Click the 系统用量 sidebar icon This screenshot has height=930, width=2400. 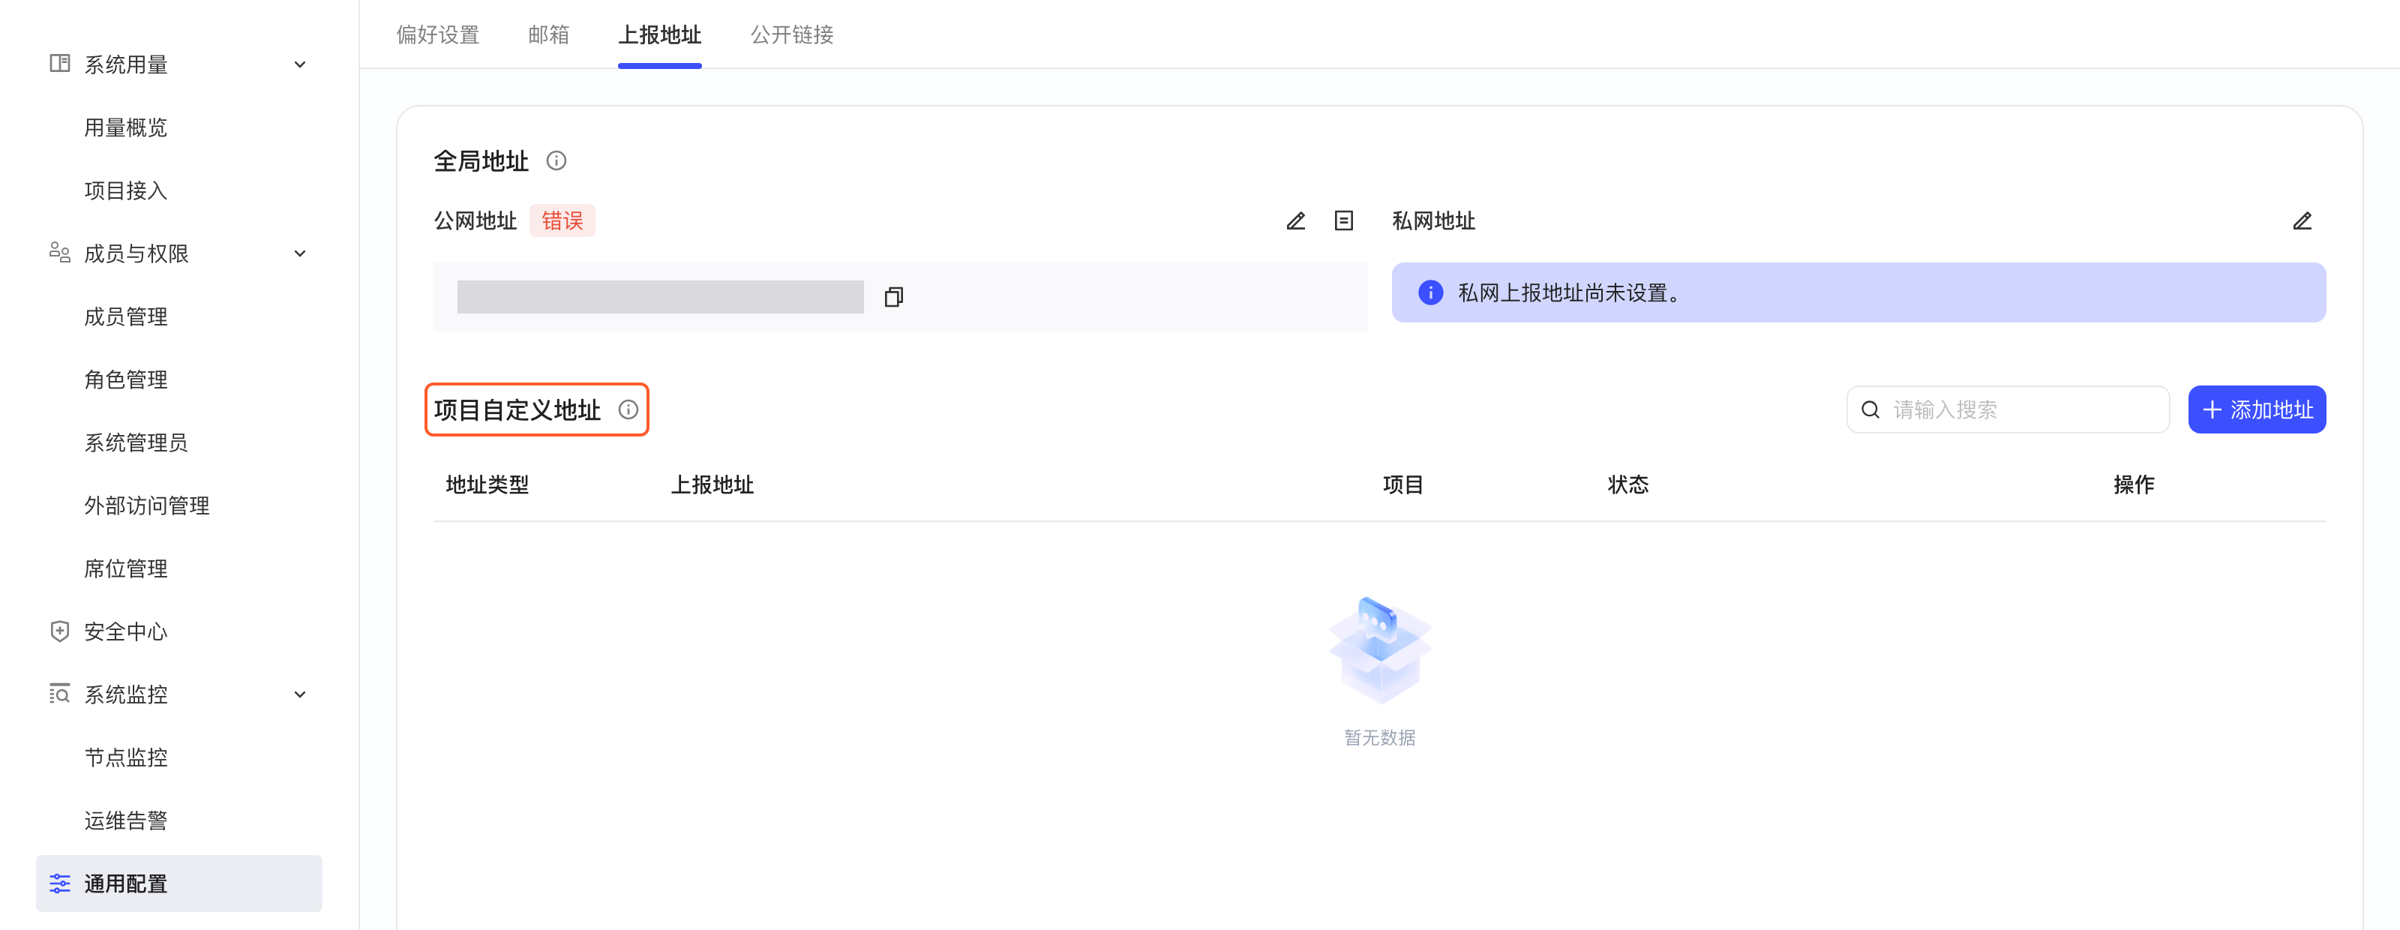60,63
